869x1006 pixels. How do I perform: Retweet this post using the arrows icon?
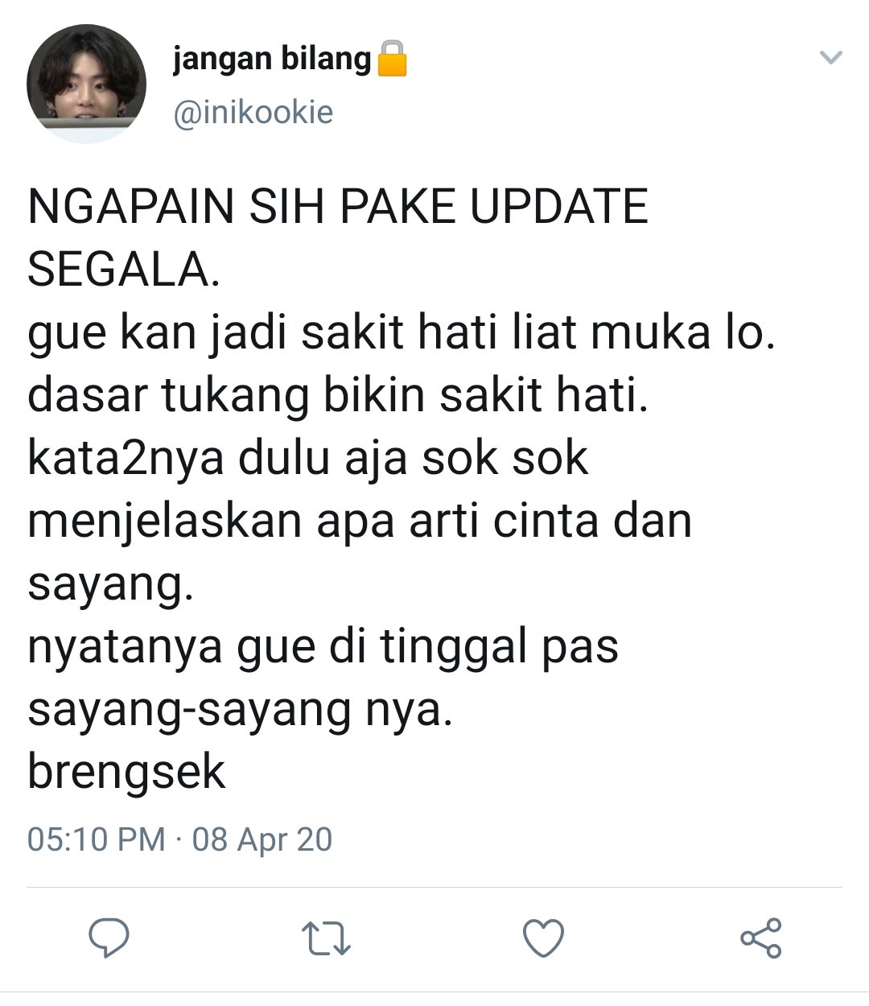click(327, 939)
